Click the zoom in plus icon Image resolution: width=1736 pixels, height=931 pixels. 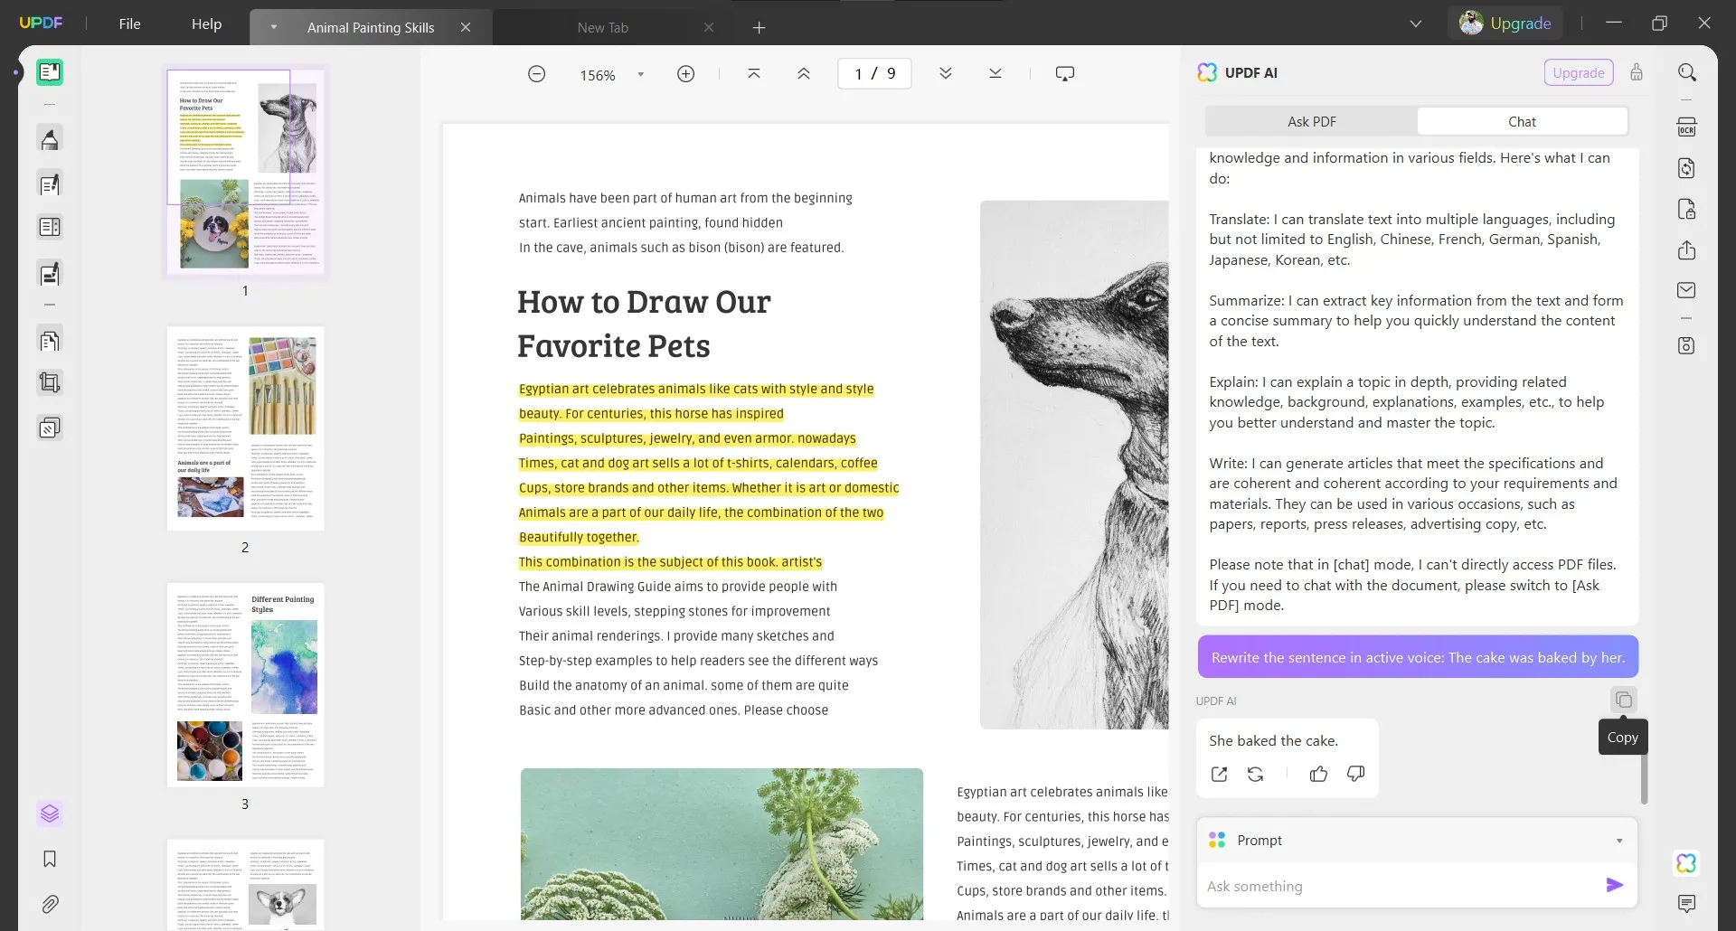coord(685,74)
